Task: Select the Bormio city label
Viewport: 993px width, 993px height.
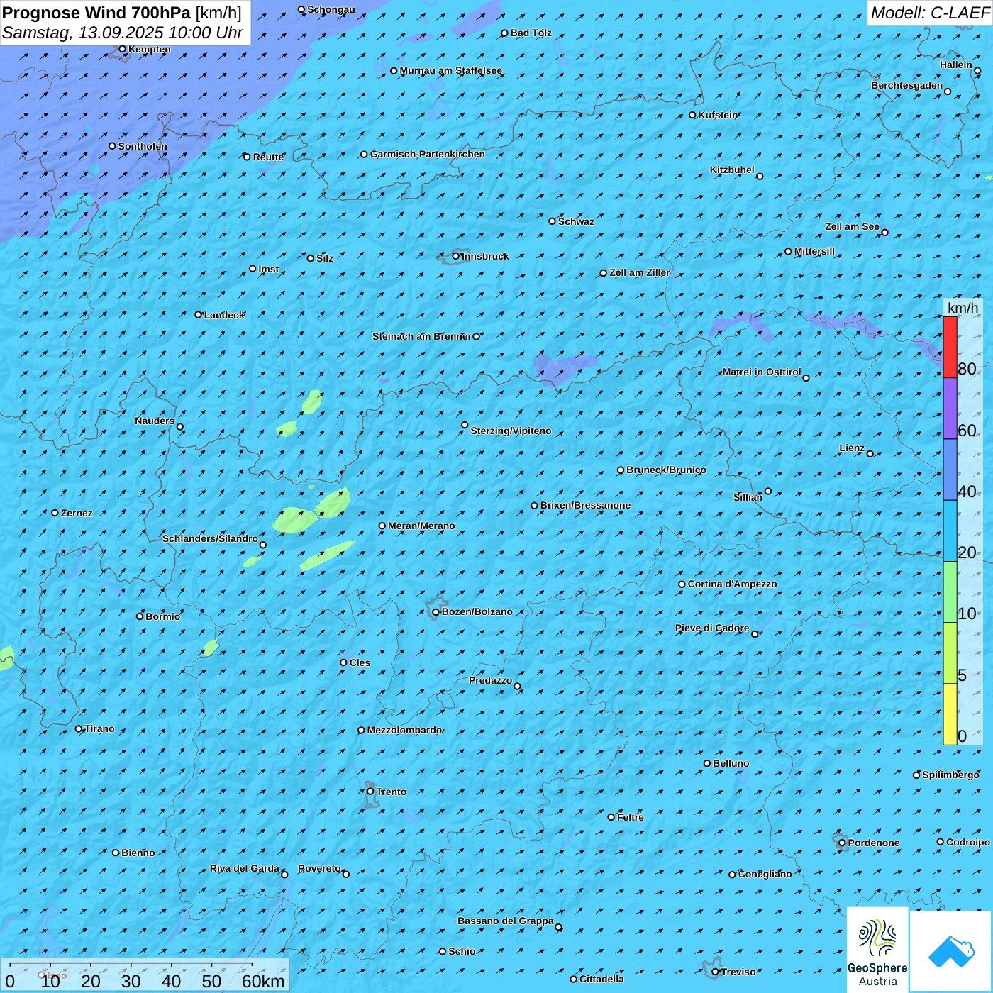Action: (162, 616)
